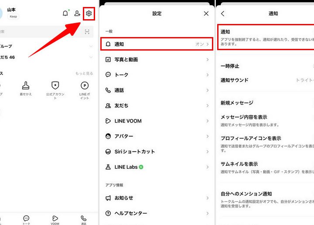Screen dimensions: 314x225
Task: Open LINE VOOM settings row
Action: pos(157,121)
